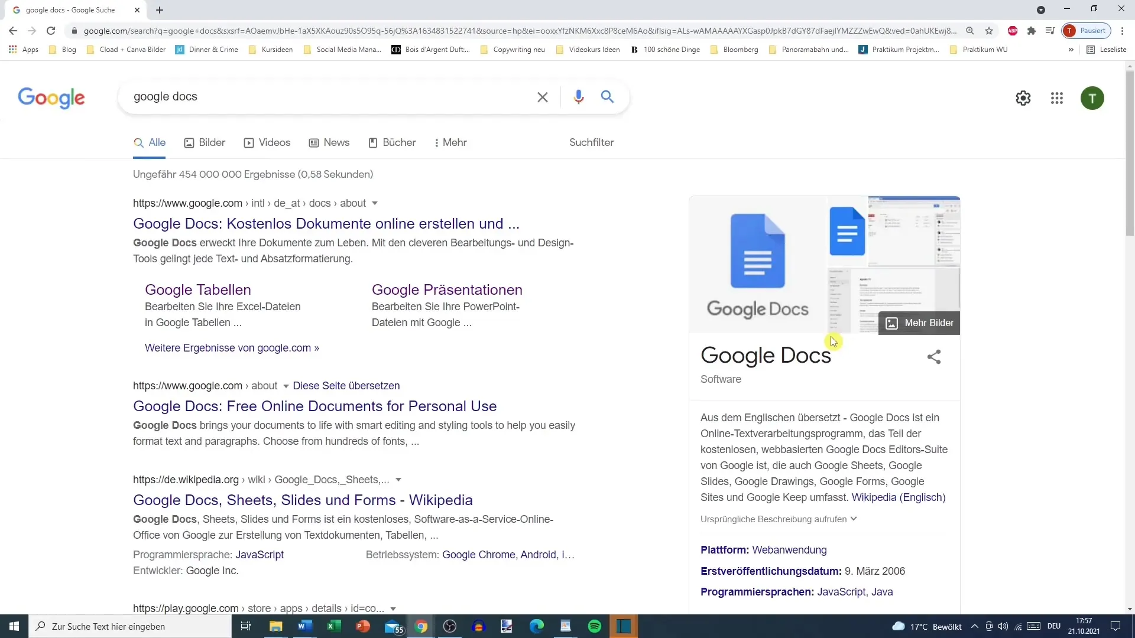The image size is (1135, 638).
Task: Expand options arrow next to play.google.com URL
Action: pyautogui.click(x=393, y=608)
